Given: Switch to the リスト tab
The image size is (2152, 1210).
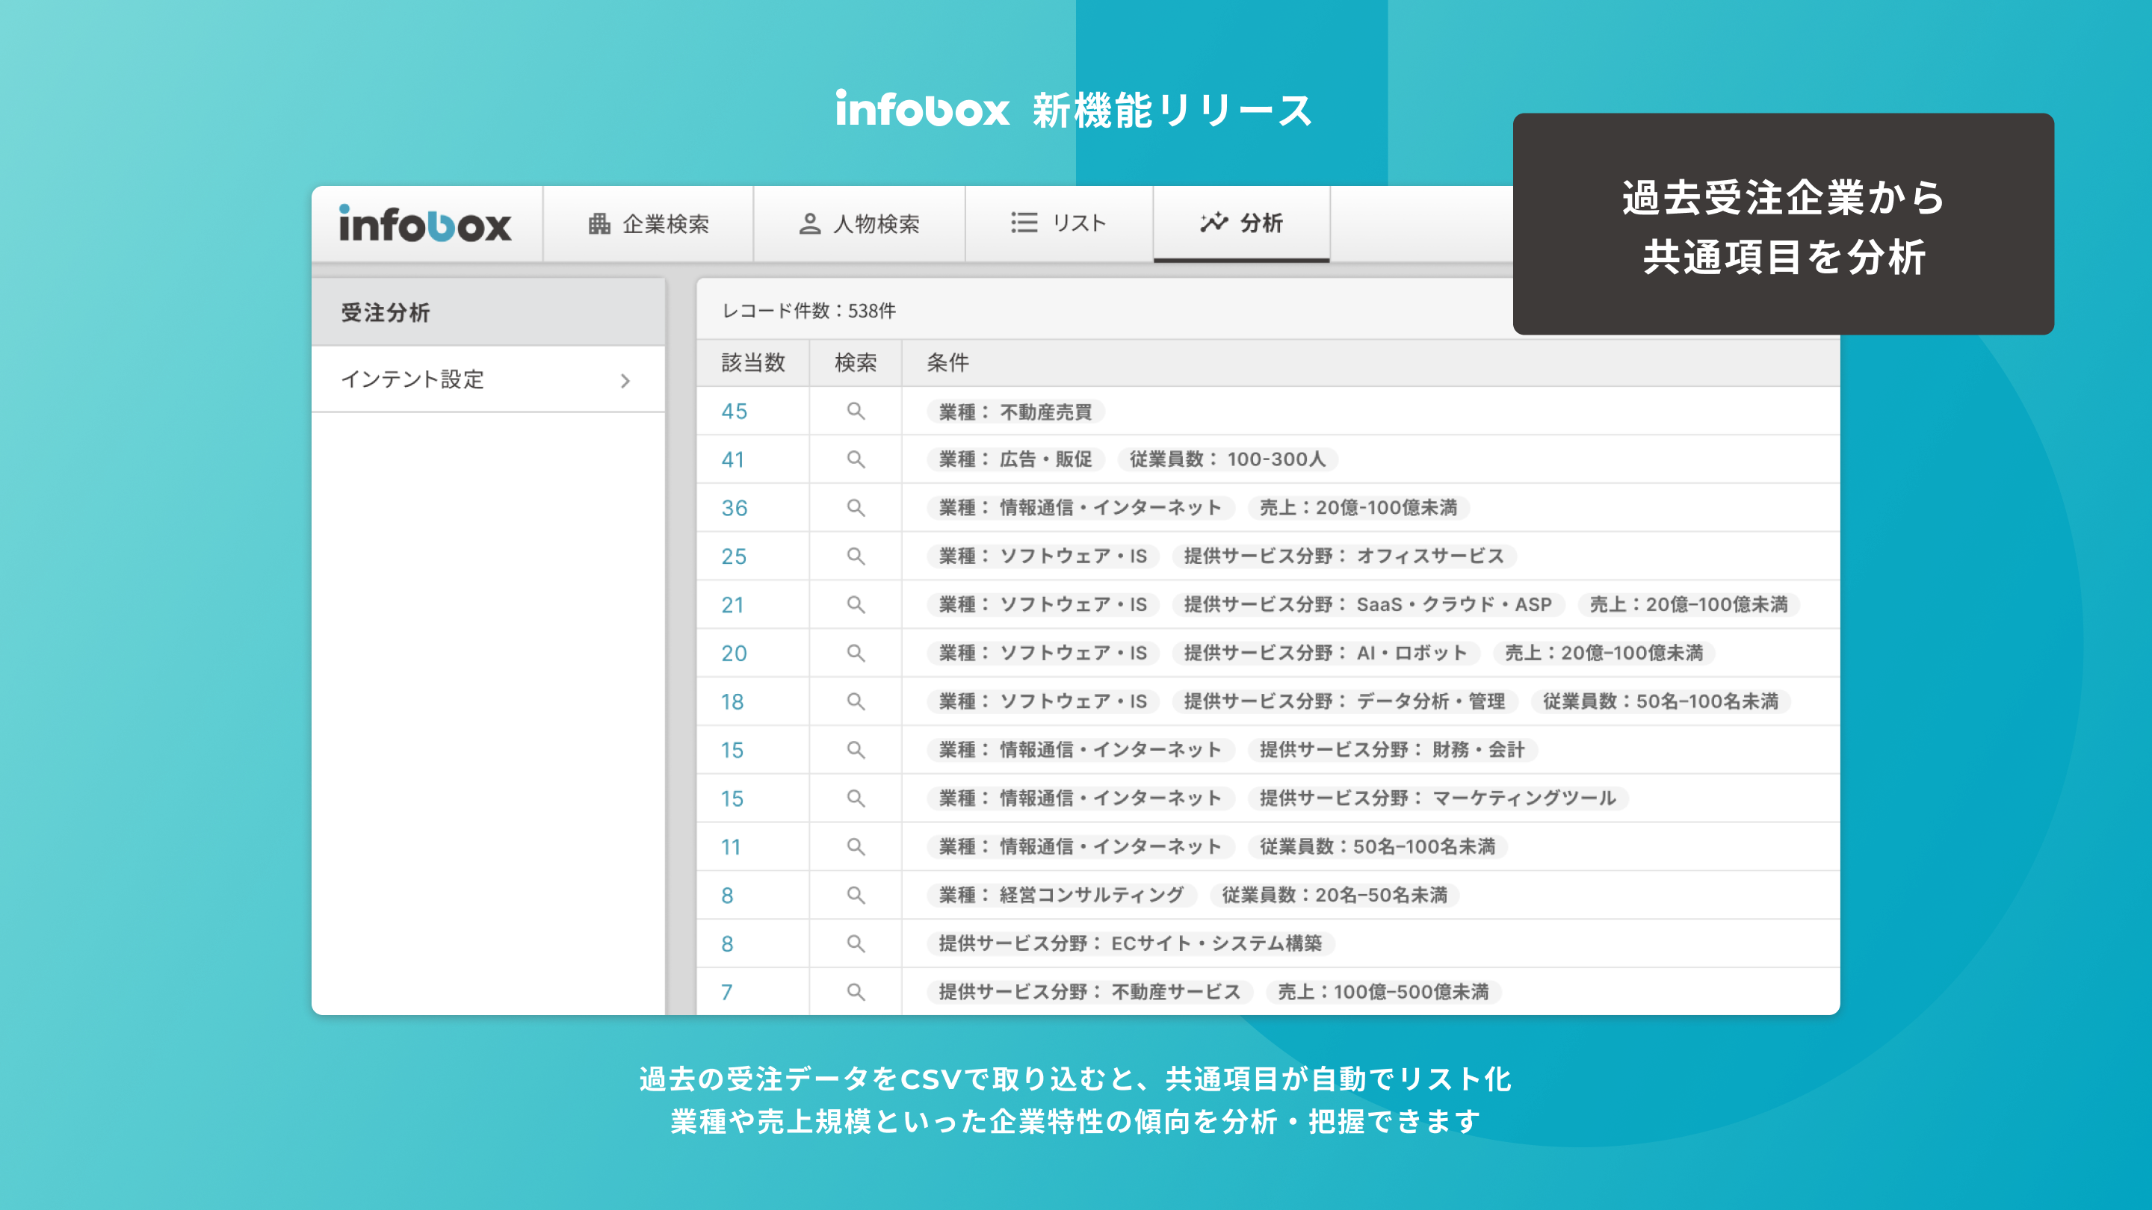Looking at the screenshot, I should click(x=1059, y=224).
